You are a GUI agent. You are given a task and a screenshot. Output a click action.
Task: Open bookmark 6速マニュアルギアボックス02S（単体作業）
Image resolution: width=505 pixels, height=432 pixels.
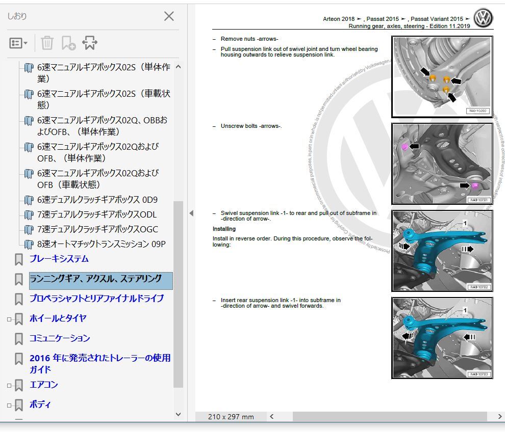coord(104,73)
